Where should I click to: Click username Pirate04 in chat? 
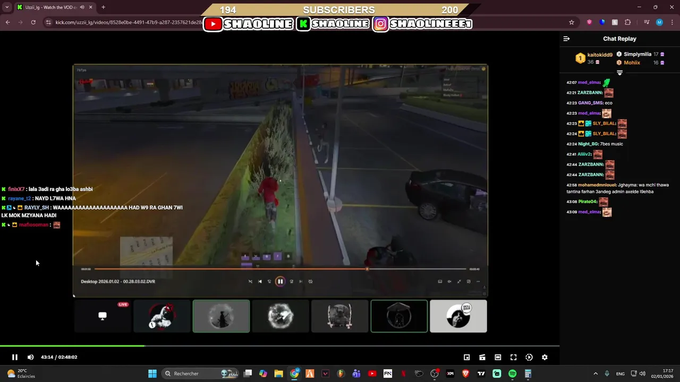588,202
